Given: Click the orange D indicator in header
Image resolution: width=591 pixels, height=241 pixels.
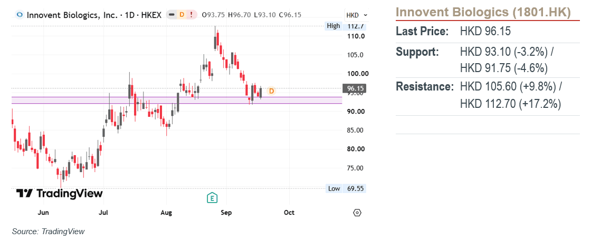Looking at the screenshot, I should 182,15.
